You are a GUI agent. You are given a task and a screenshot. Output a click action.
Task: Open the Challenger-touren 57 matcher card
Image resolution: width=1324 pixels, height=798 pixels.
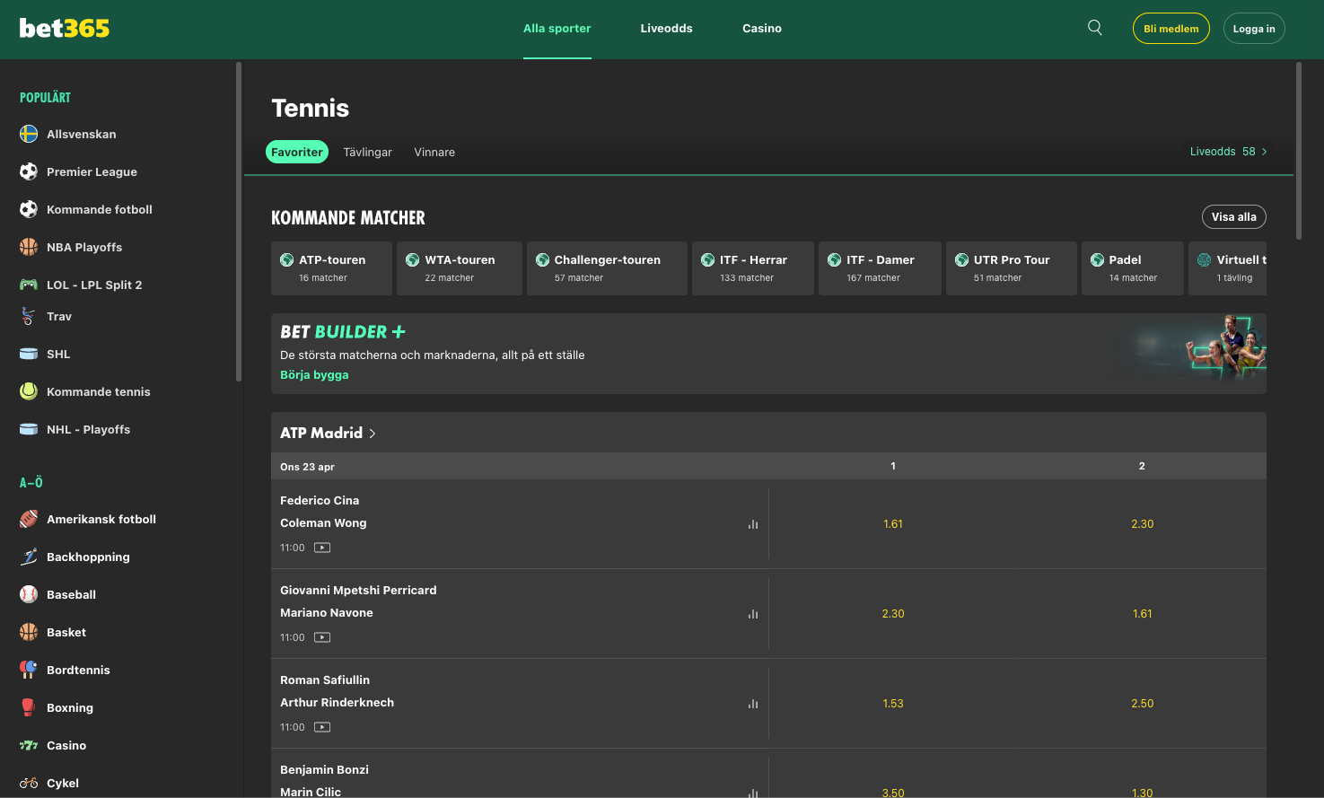[x=607, y=268]
